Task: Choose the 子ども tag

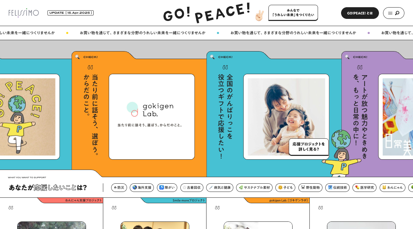Action: click(x=285, y=187)
